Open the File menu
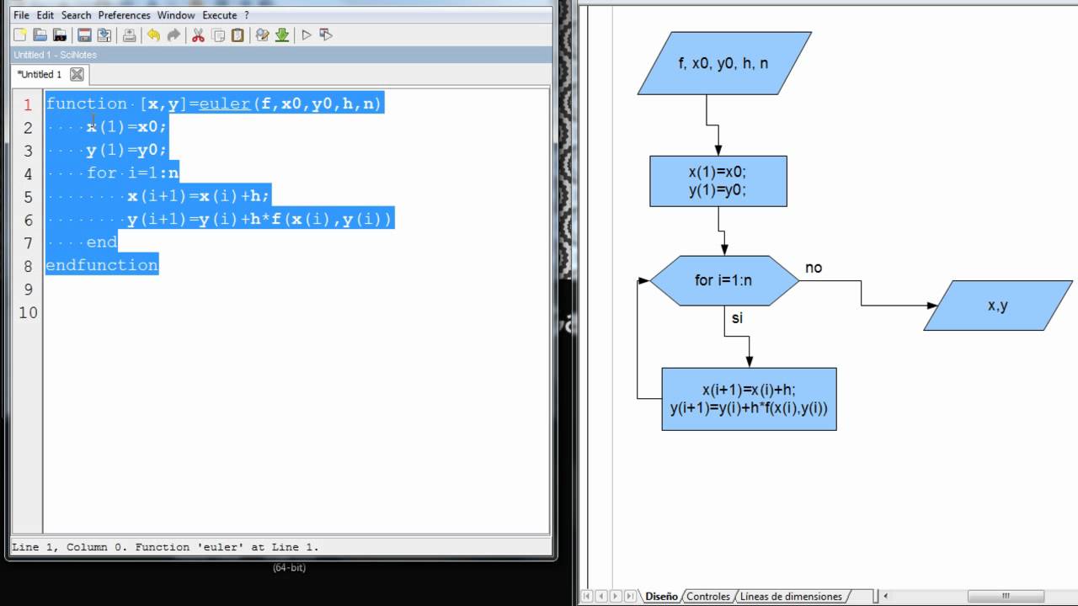 [21, 15]
